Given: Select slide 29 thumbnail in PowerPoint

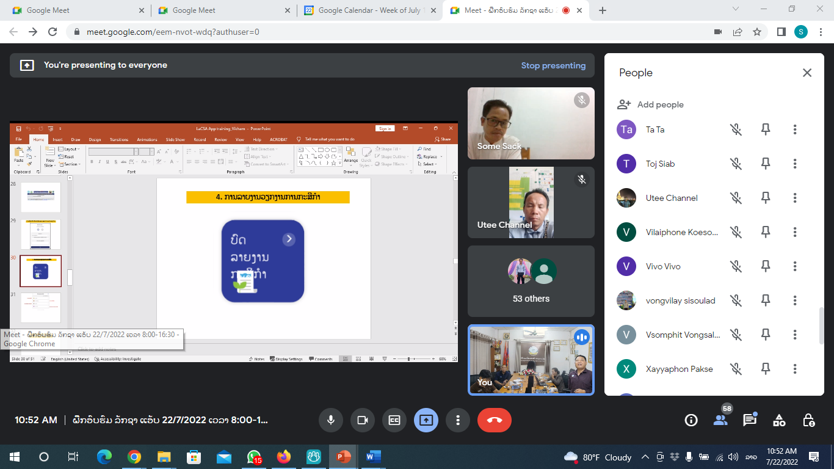Looking at the screenshot, I should (41, 234).
